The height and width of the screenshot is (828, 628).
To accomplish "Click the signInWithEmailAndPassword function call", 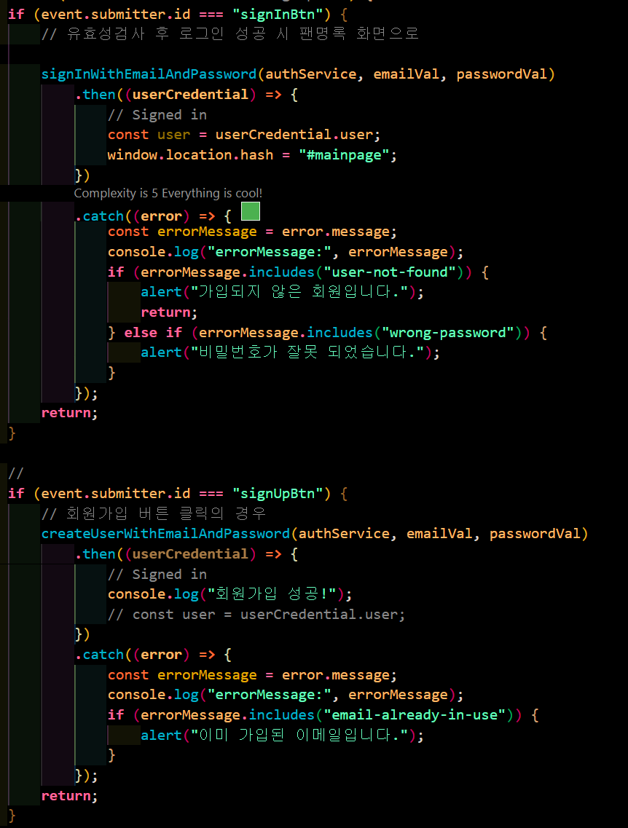I will pyautogui.click(x=299, y=74).
